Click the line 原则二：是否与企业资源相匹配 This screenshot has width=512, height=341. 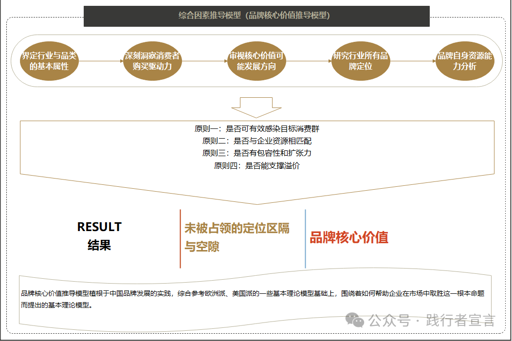pyautogui.click(x=256, y=141)
